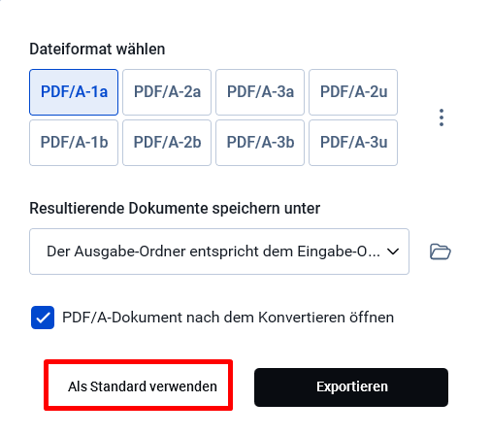Start conversion with the Exportieren button
The image size is (491, 436).
coord(351,387)
